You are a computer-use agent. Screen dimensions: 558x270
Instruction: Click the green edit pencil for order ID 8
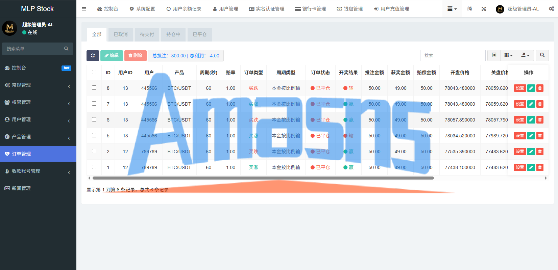click(x=531, y=88)
